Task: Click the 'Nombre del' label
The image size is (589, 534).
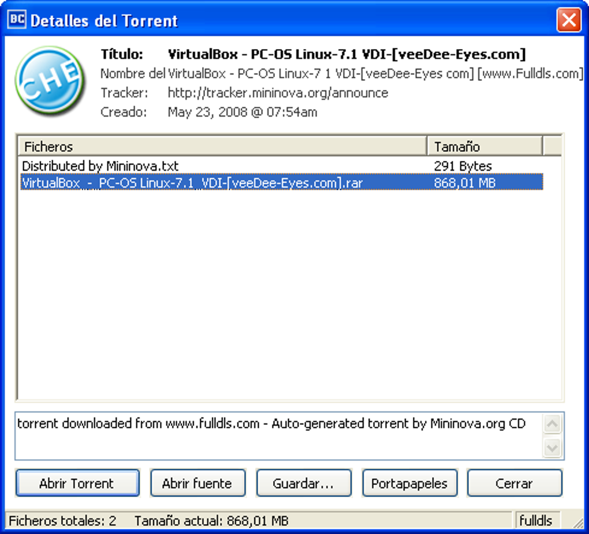Action: click(x=133, y=74)
